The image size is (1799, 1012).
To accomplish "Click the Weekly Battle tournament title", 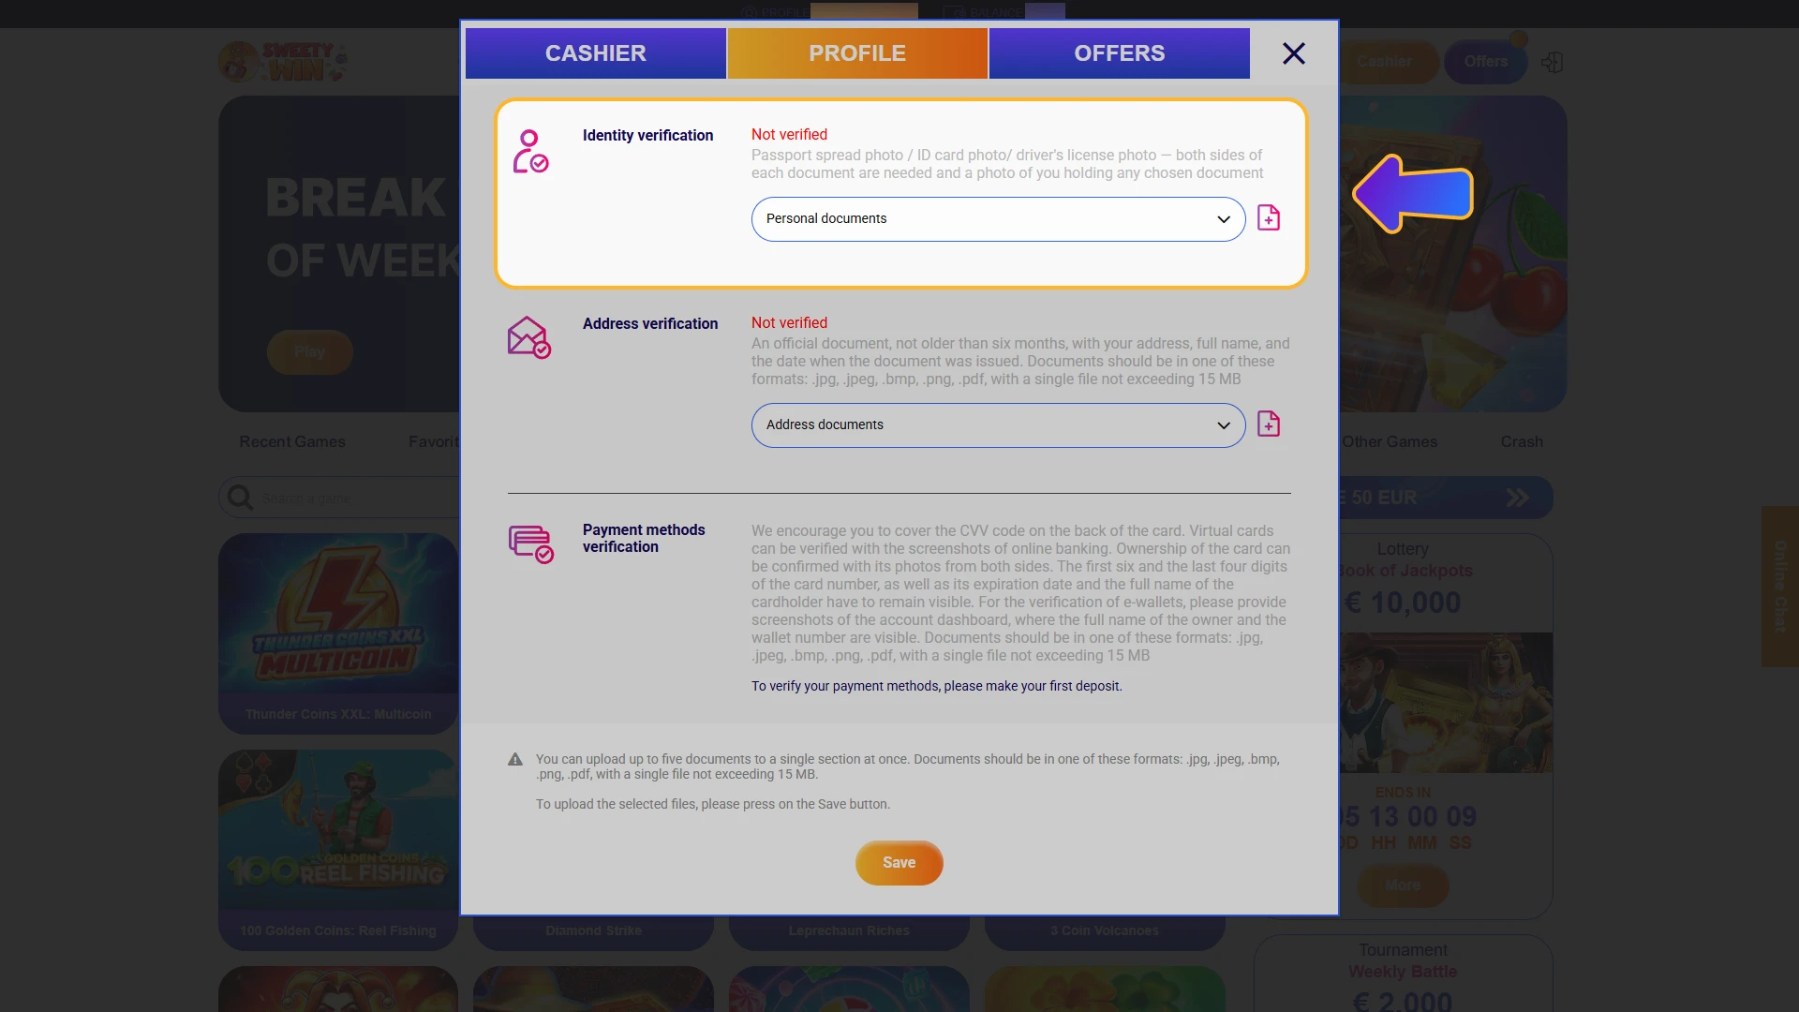I will coord(1403,973).
